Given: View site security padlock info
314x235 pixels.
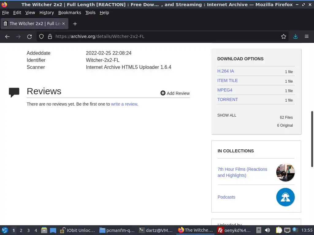Looking at the screenshot, I should coord(50,37).
